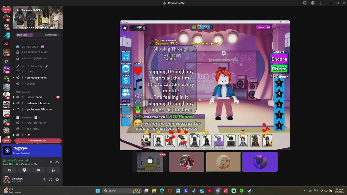This screenshot has width=347, height=195.
Task: Disconnect from voice with the phone icon
Action: [x=57, y=162]
